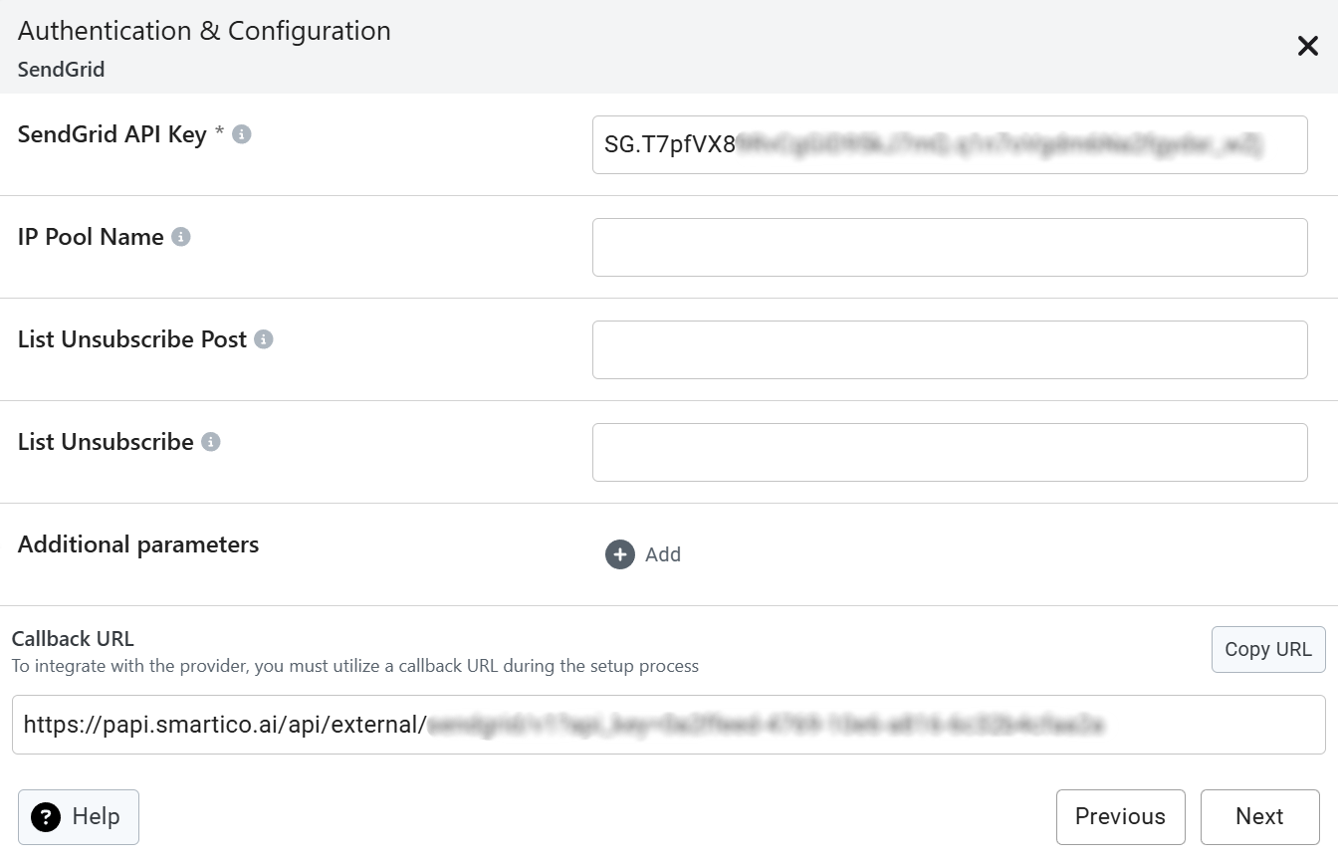The image size is (1338, 864).
Task: Select the List Unsubscribe Post input
Action: coord(949,350)
